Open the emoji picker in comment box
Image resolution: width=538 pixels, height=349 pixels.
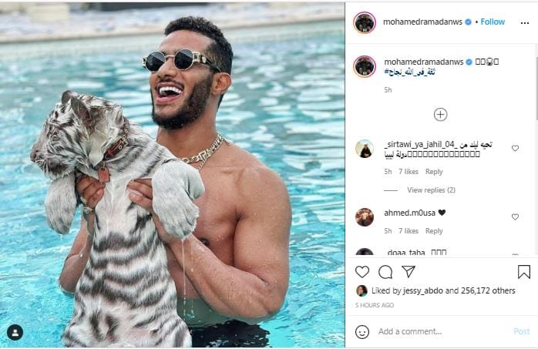point(362,331)
